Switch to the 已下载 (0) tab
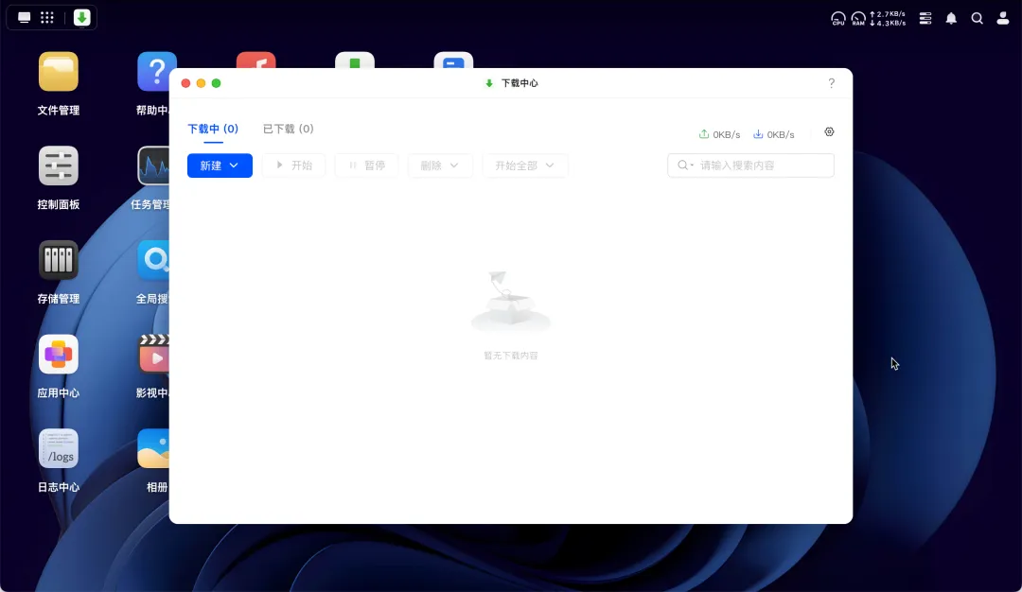 coord(288,129)
